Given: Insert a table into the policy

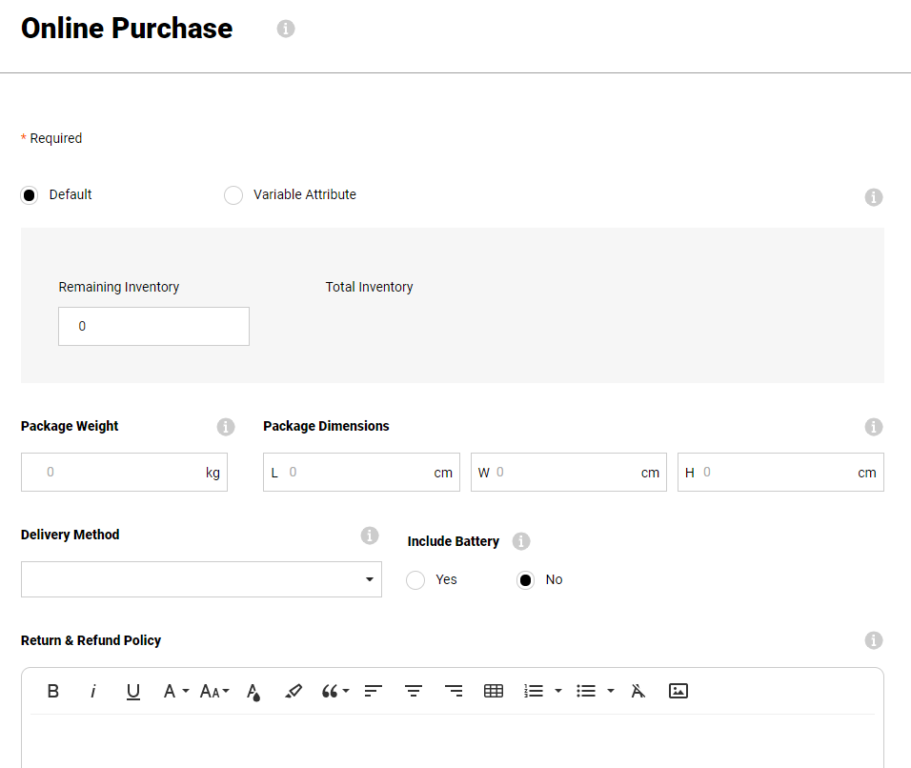Looking at the screenshot, I should [494, 691].
